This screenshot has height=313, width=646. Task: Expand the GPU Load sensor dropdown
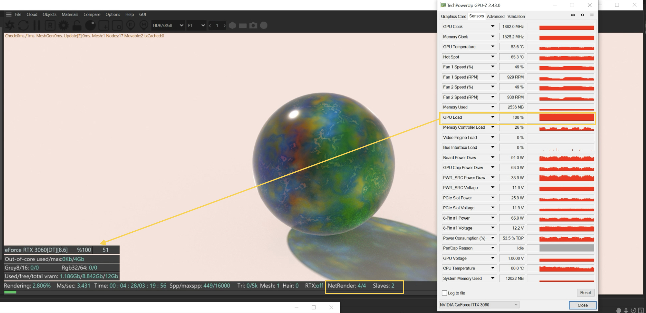click(x=493, y=117)
